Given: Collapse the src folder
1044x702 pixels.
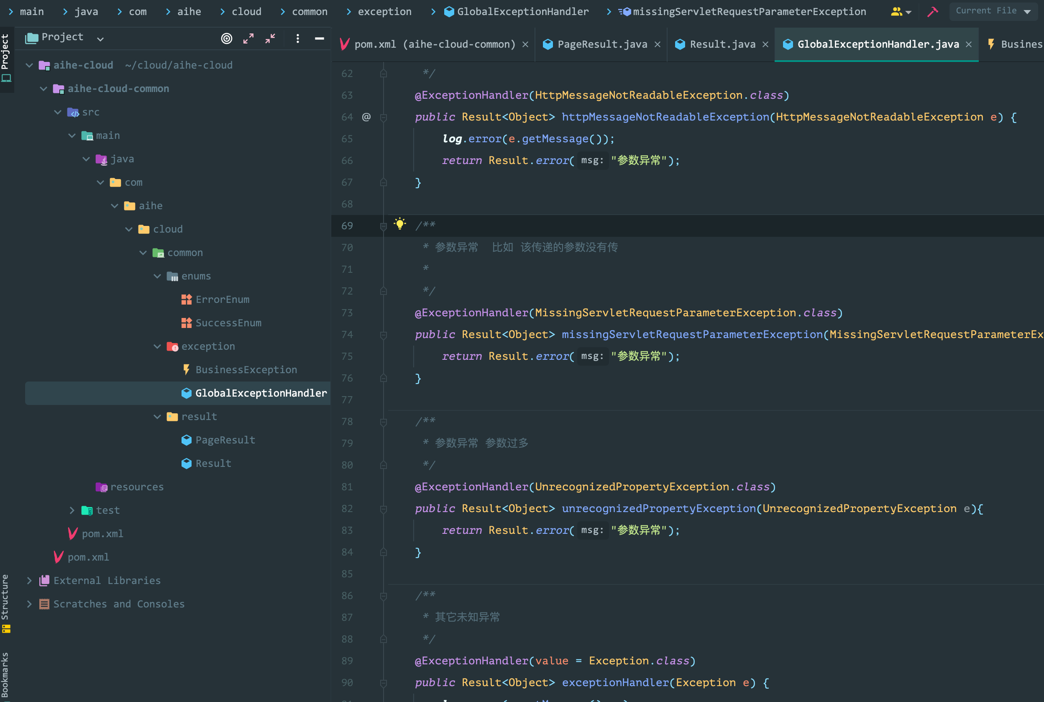Looking at the screenshot, I should point(58,113).
